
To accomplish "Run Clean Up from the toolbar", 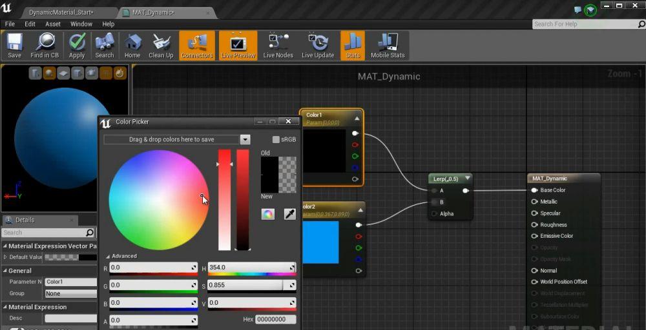I will (161, 45).
